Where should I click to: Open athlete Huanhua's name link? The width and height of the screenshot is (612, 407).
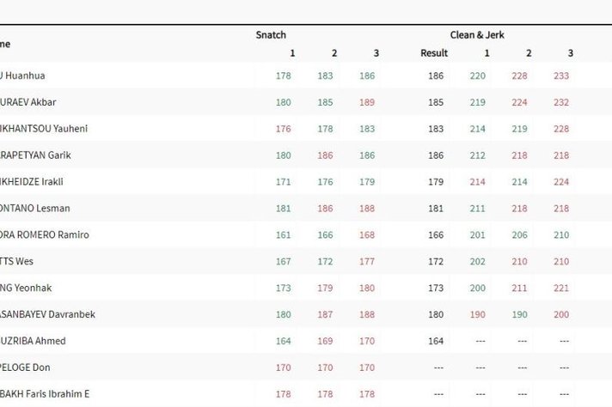(26, 76)
